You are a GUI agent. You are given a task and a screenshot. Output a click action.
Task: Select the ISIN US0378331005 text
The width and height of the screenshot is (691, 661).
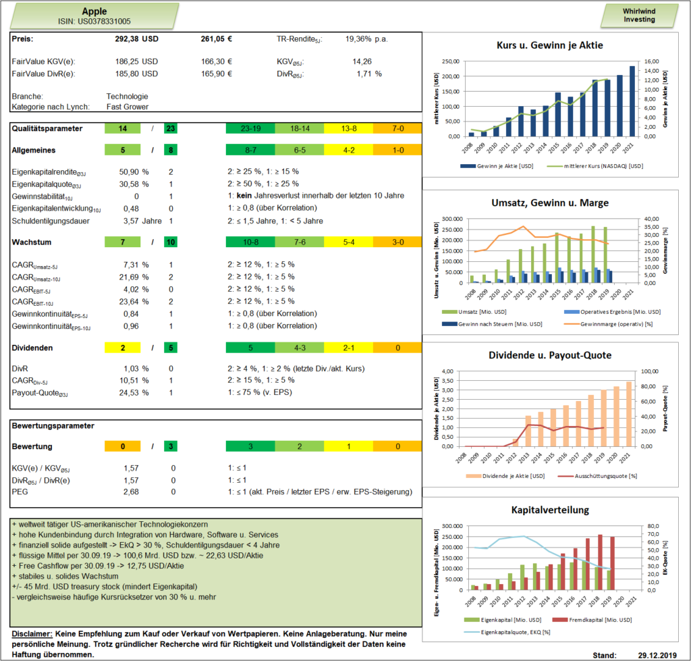[94, 22]
